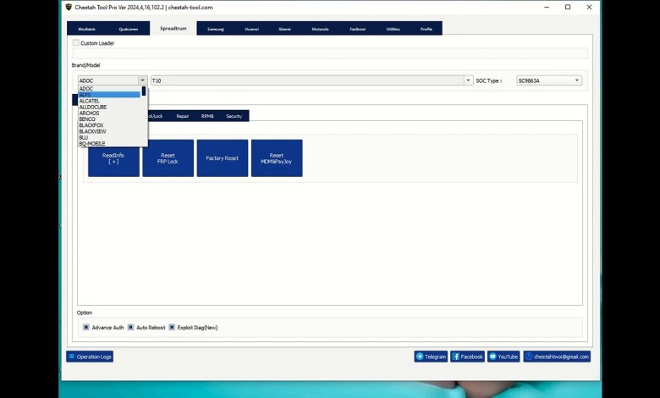660x398 pixels.
Task: Open the Facebook page button
Action: pyautogui.click(x=467, y=357)
